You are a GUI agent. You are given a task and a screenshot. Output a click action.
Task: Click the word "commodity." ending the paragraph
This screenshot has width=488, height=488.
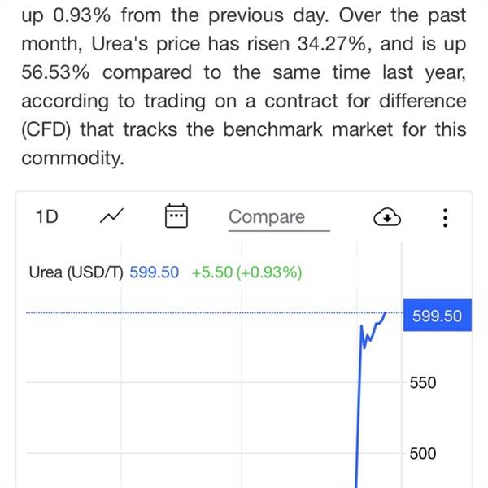[72, 159]
